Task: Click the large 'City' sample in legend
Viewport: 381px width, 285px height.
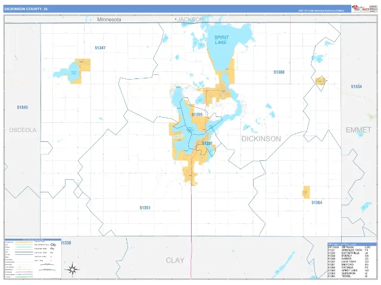Action: click(x=53, y=245)
